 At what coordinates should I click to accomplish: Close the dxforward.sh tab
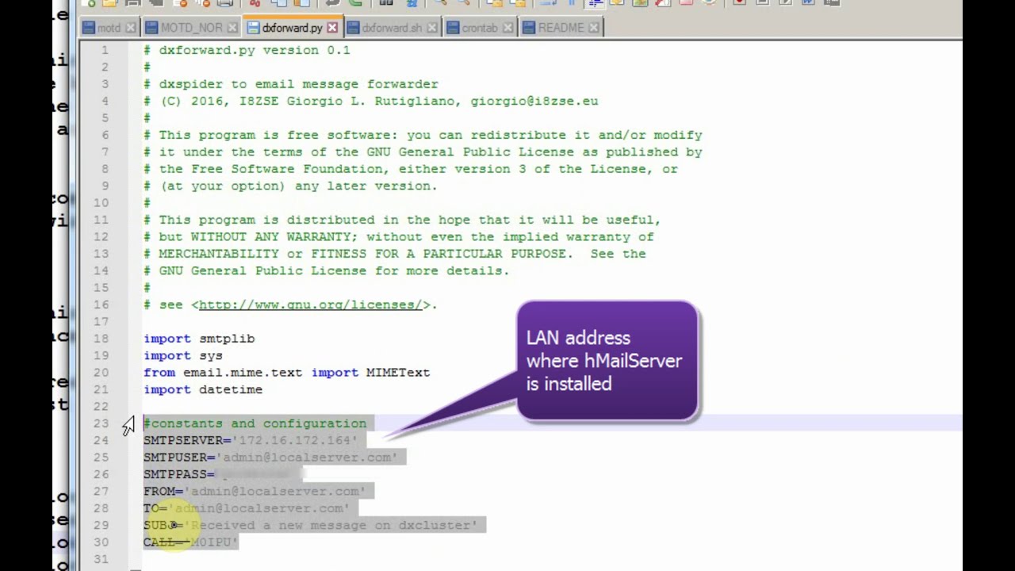(x=432, y=28)
